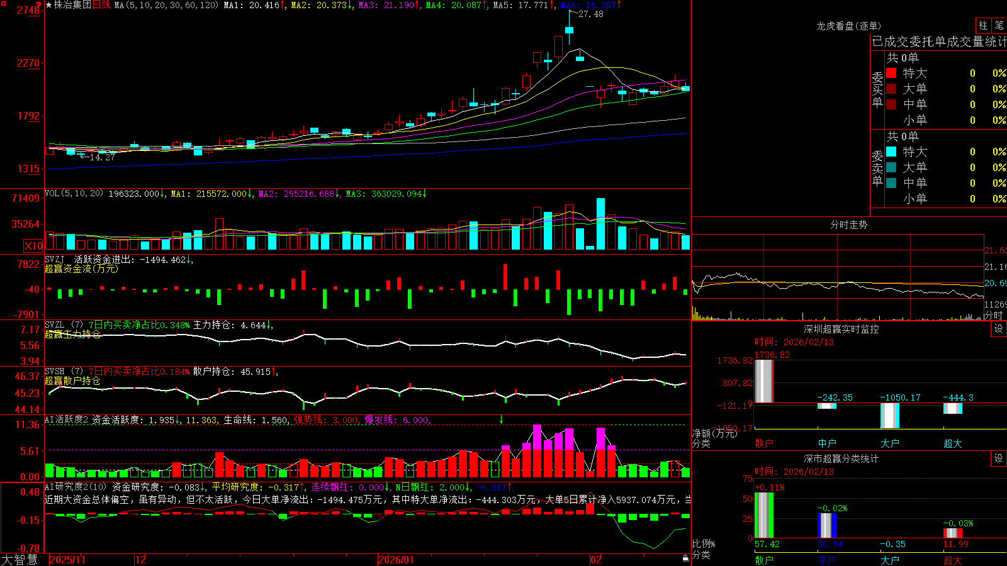Click the dark-red 大单 buy-order swatch

[x=891, y=89]
